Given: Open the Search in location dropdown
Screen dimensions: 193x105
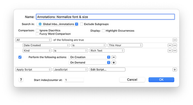Looking at the screenshot, I should tap(58, 24).
